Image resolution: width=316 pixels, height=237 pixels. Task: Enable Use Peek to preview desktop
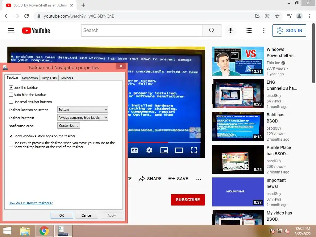click(11, 145)
